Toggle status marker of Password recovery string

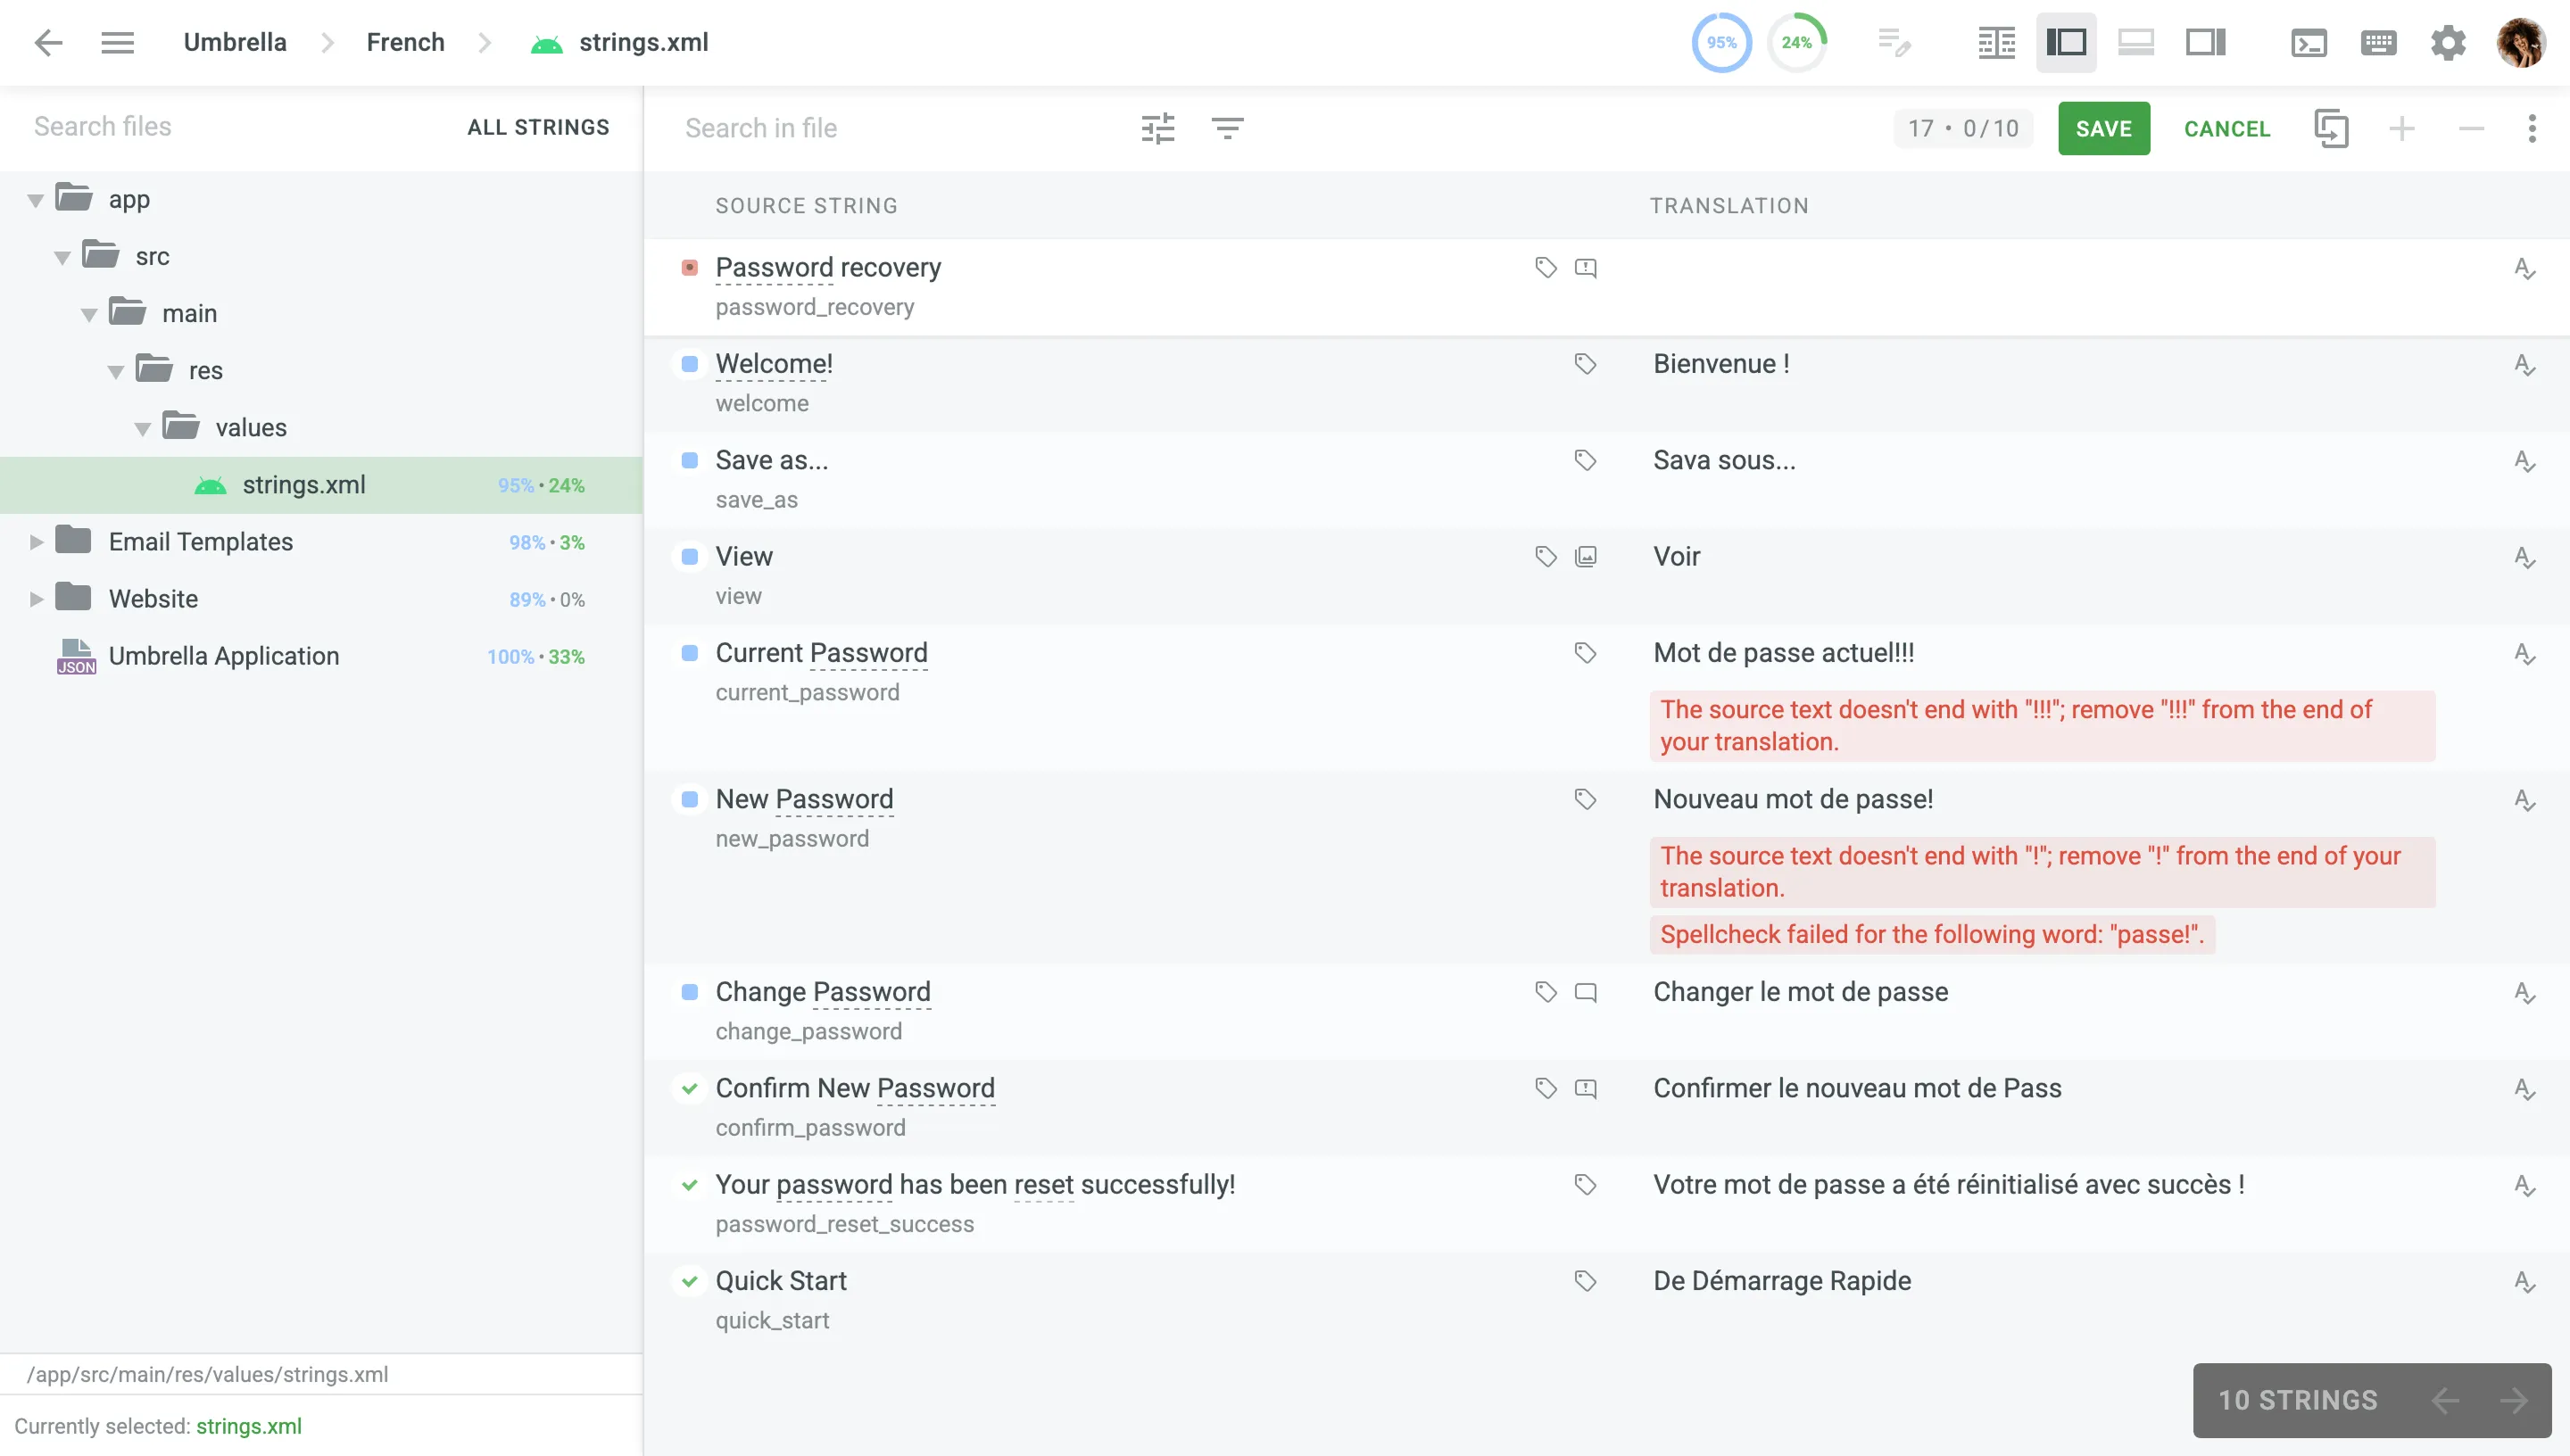(689, 268)
